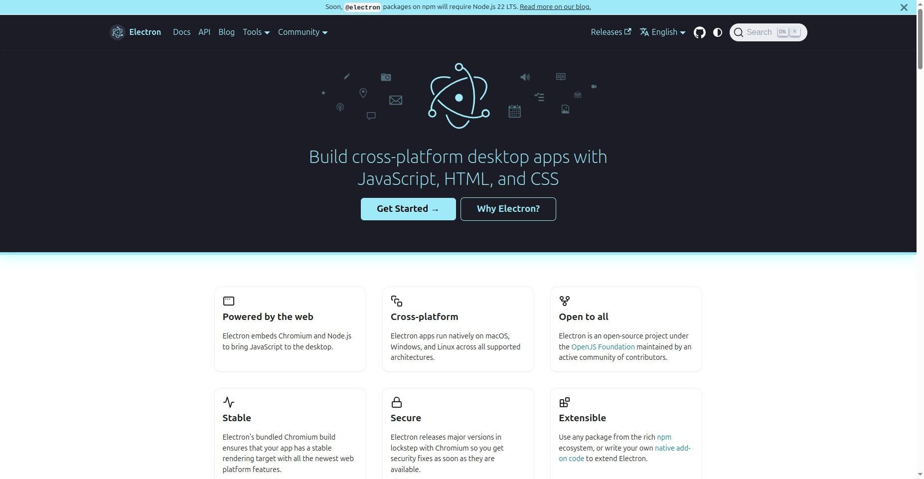The image size is (924, 479).
Task: Click the translate language icon
Action: (x=644, y=32)
